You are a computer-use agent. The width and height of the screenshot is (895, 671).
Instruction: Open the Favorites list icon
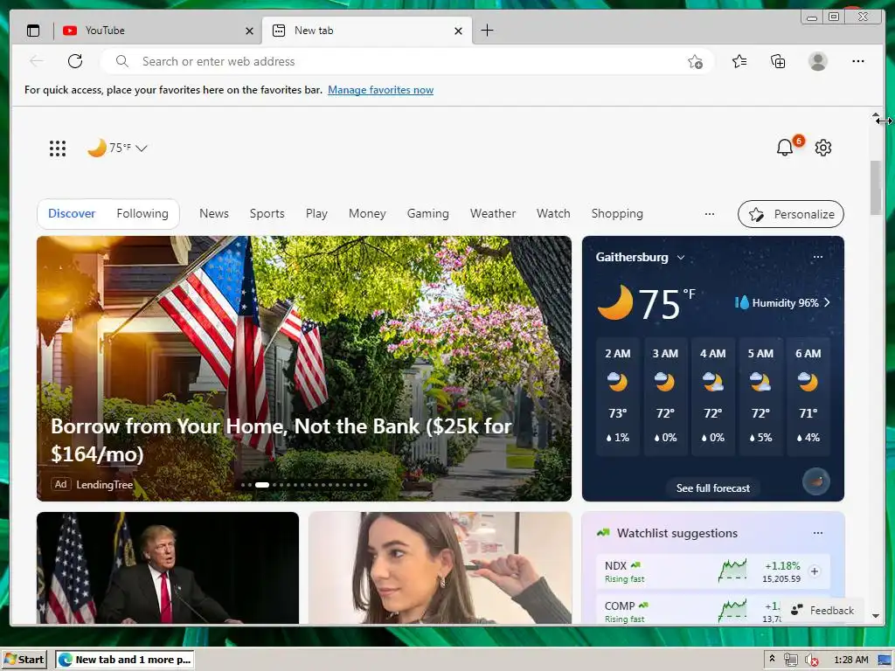739,61
